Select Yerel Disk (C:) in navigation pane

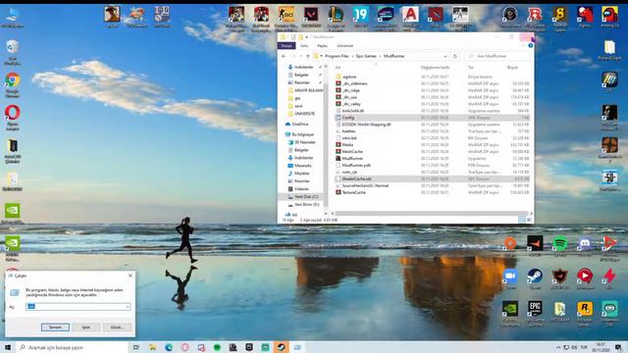tap(305, 196)
